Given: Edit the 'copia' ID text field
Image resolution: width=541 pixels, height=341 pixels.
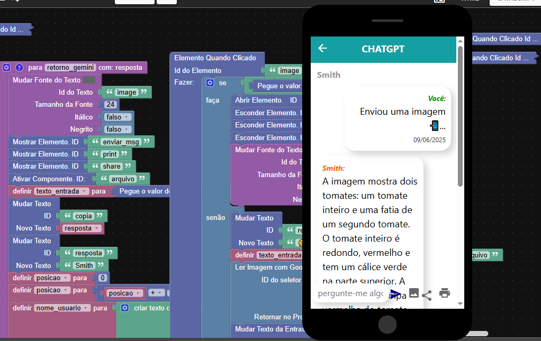Looking at the screenshot, I should (84, 216).
